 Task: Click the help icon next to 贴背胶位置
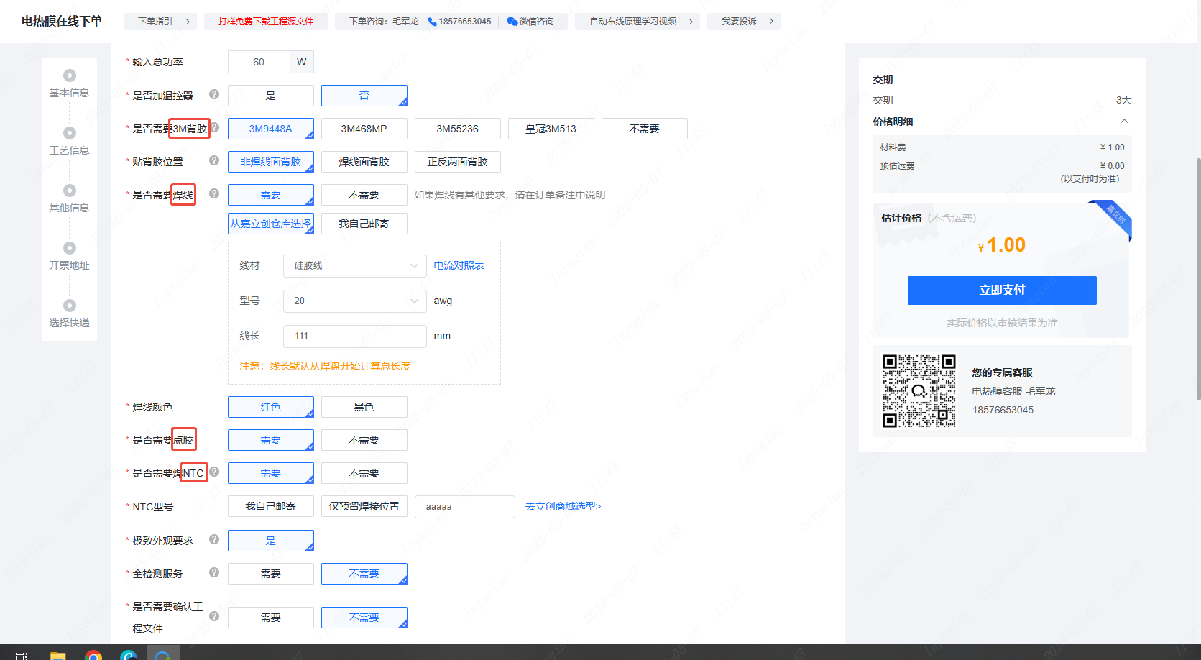tap(214, 160)
